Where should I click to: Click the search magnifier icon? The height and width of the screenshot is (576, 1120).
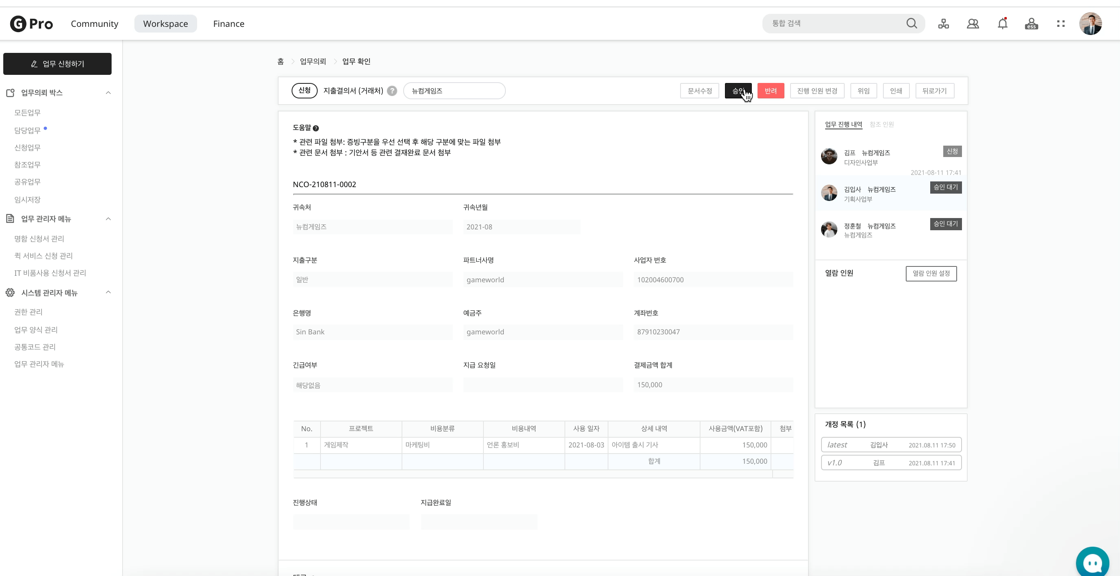pos(911,23)
